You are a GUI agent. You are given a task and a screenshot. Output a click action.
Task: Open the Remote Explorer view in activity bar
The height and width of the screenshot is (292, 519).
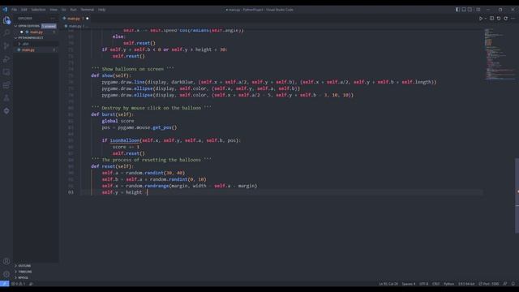click(x=6, y=72)
